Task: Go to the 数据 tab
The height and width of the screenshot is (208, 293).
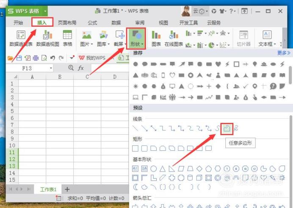Action: tap(116, 22)
